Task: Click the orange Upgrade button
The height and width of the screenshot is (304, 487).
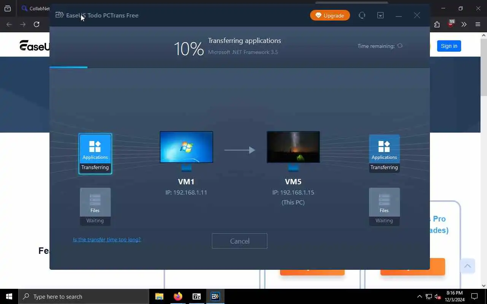Action: coord(330,15)
